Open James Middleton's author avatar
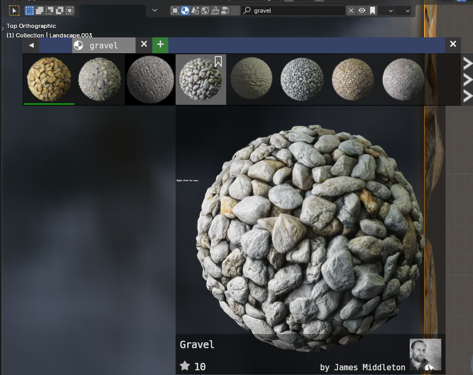Screen dimensions: 473x375 tap(426, 354)
